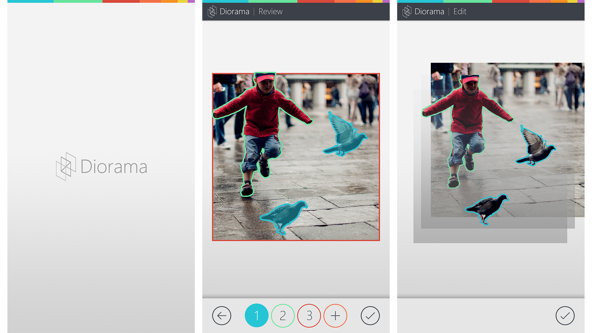Add a new layer with plus button
The image size is (592, 333).
point(335,315)
